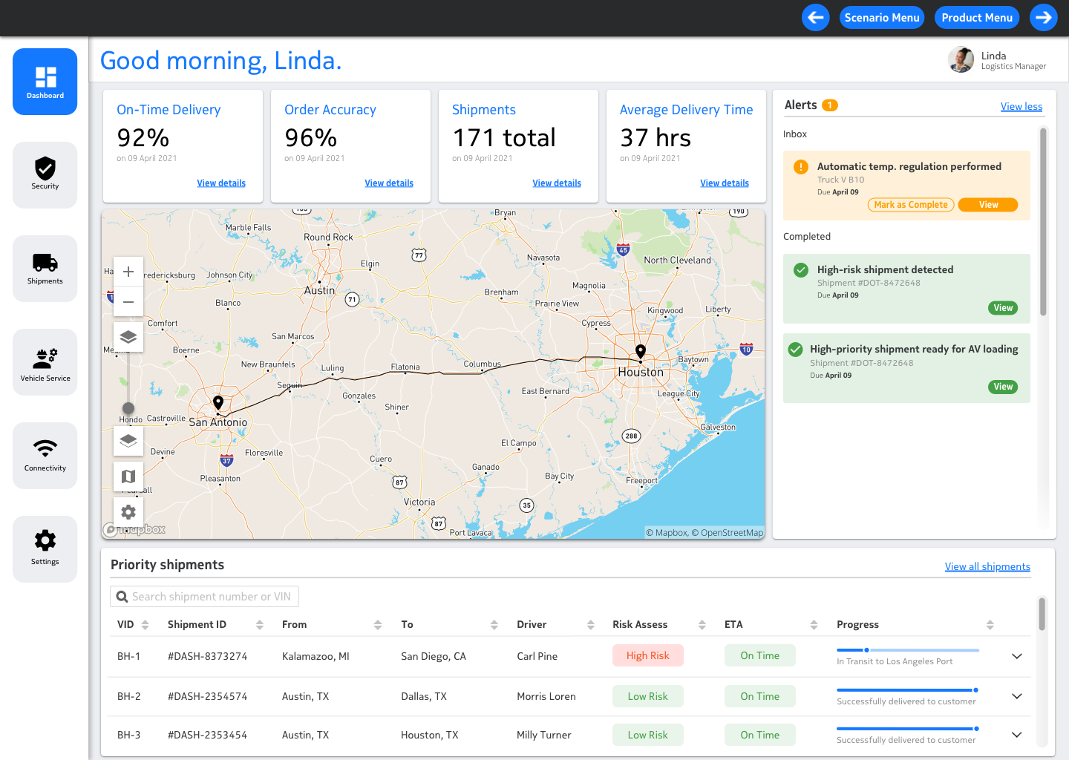Expand shipment row BH-1
Viewport: 1069px width, 760px height.
1017,656
